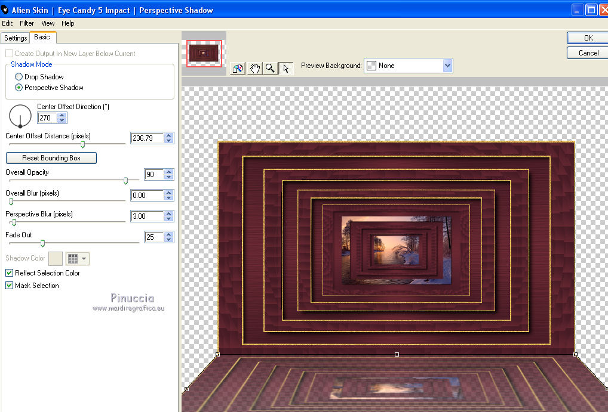Open the Preview Background dropdown

[447, 66]
